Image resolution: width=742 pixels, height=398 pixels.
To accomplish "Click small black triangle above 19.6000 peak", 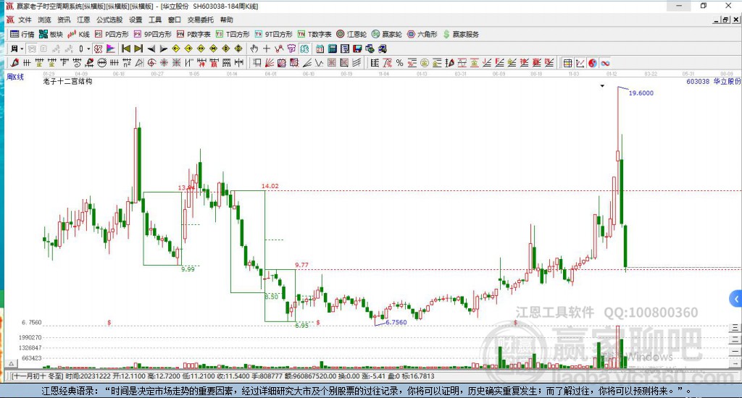I will 602,86.
